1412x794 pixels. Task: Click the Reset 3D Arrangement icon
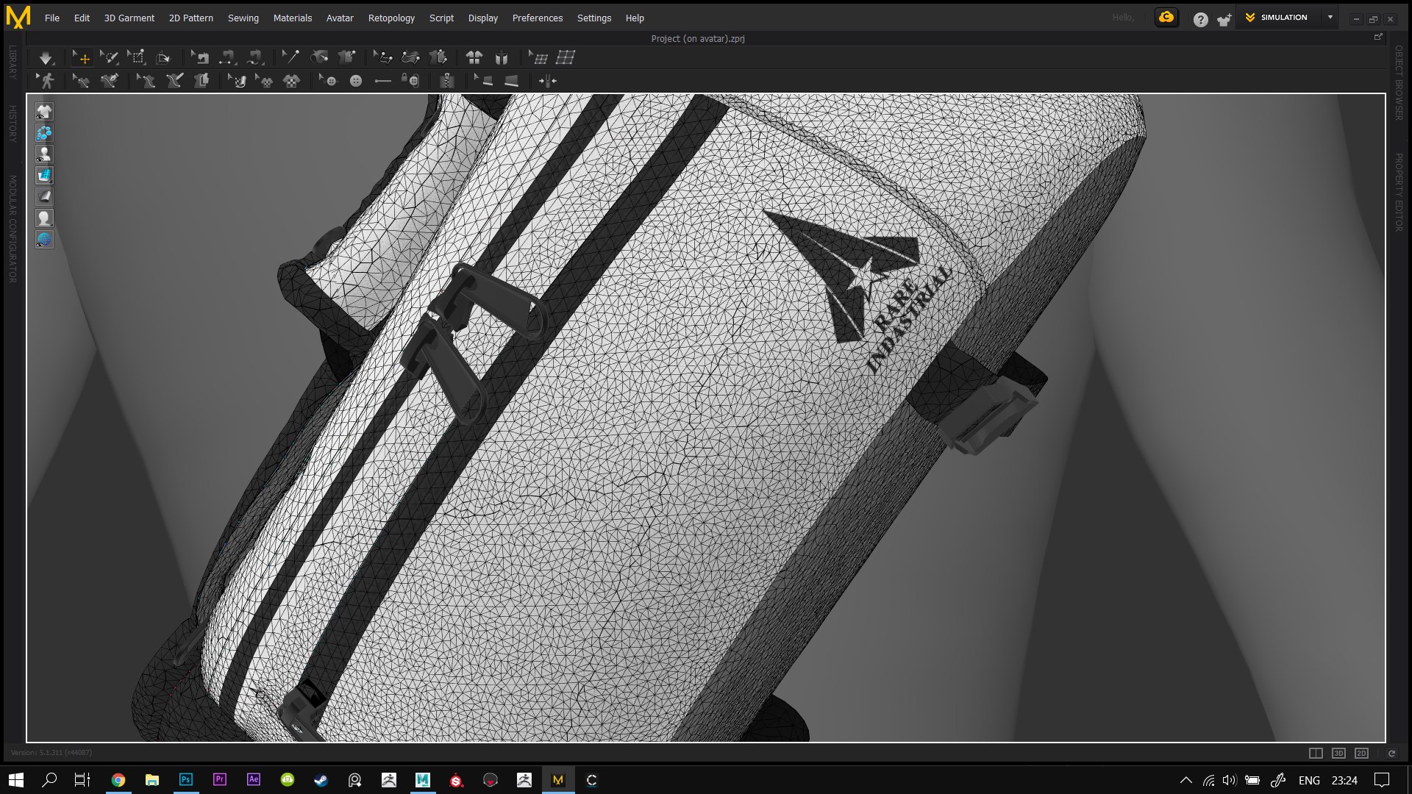(474, 57)
